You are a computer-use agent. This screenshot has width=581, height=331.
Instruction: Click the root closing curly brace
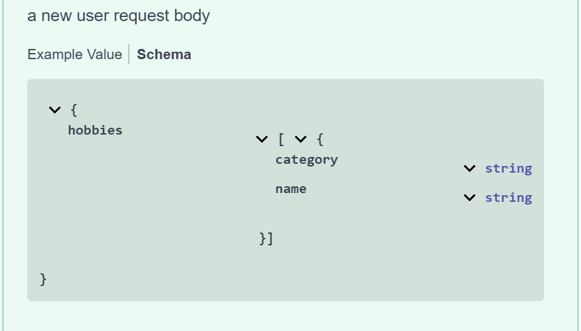pyautogui.click(x=43, y=279)
